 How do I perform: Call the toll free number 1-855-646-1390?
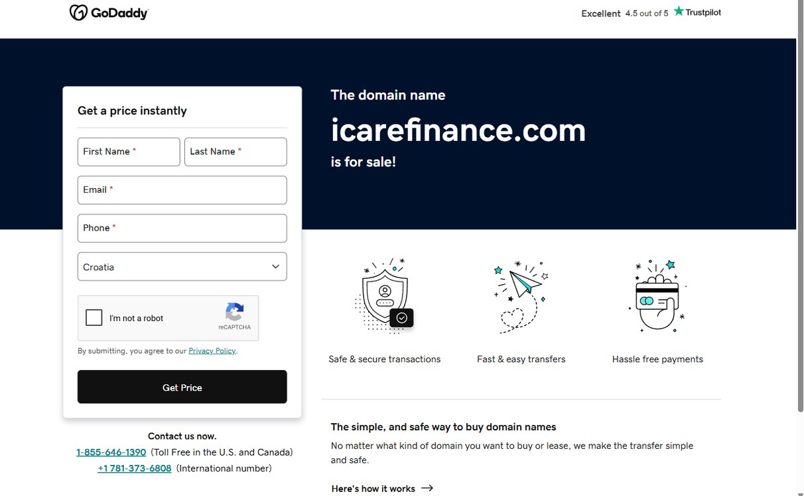point(111,452)
